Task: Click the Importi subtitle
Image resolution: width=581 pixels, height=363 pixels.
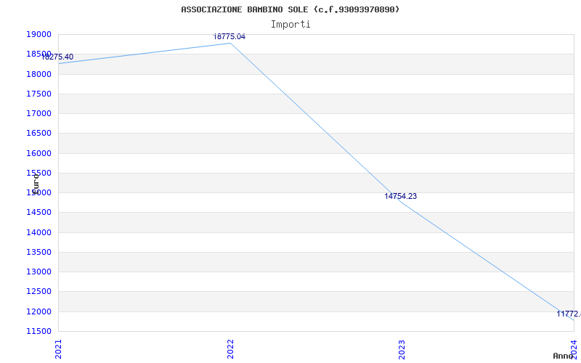Action: (x=290, y=25)
